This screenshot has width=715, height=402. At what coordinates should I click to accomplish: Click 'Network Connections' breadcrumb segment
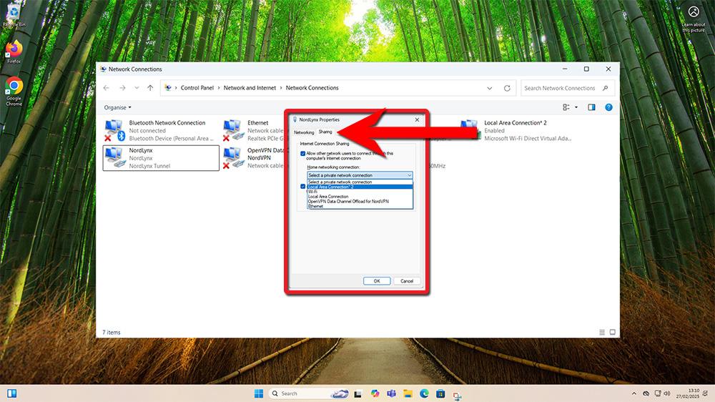[312, 88]
